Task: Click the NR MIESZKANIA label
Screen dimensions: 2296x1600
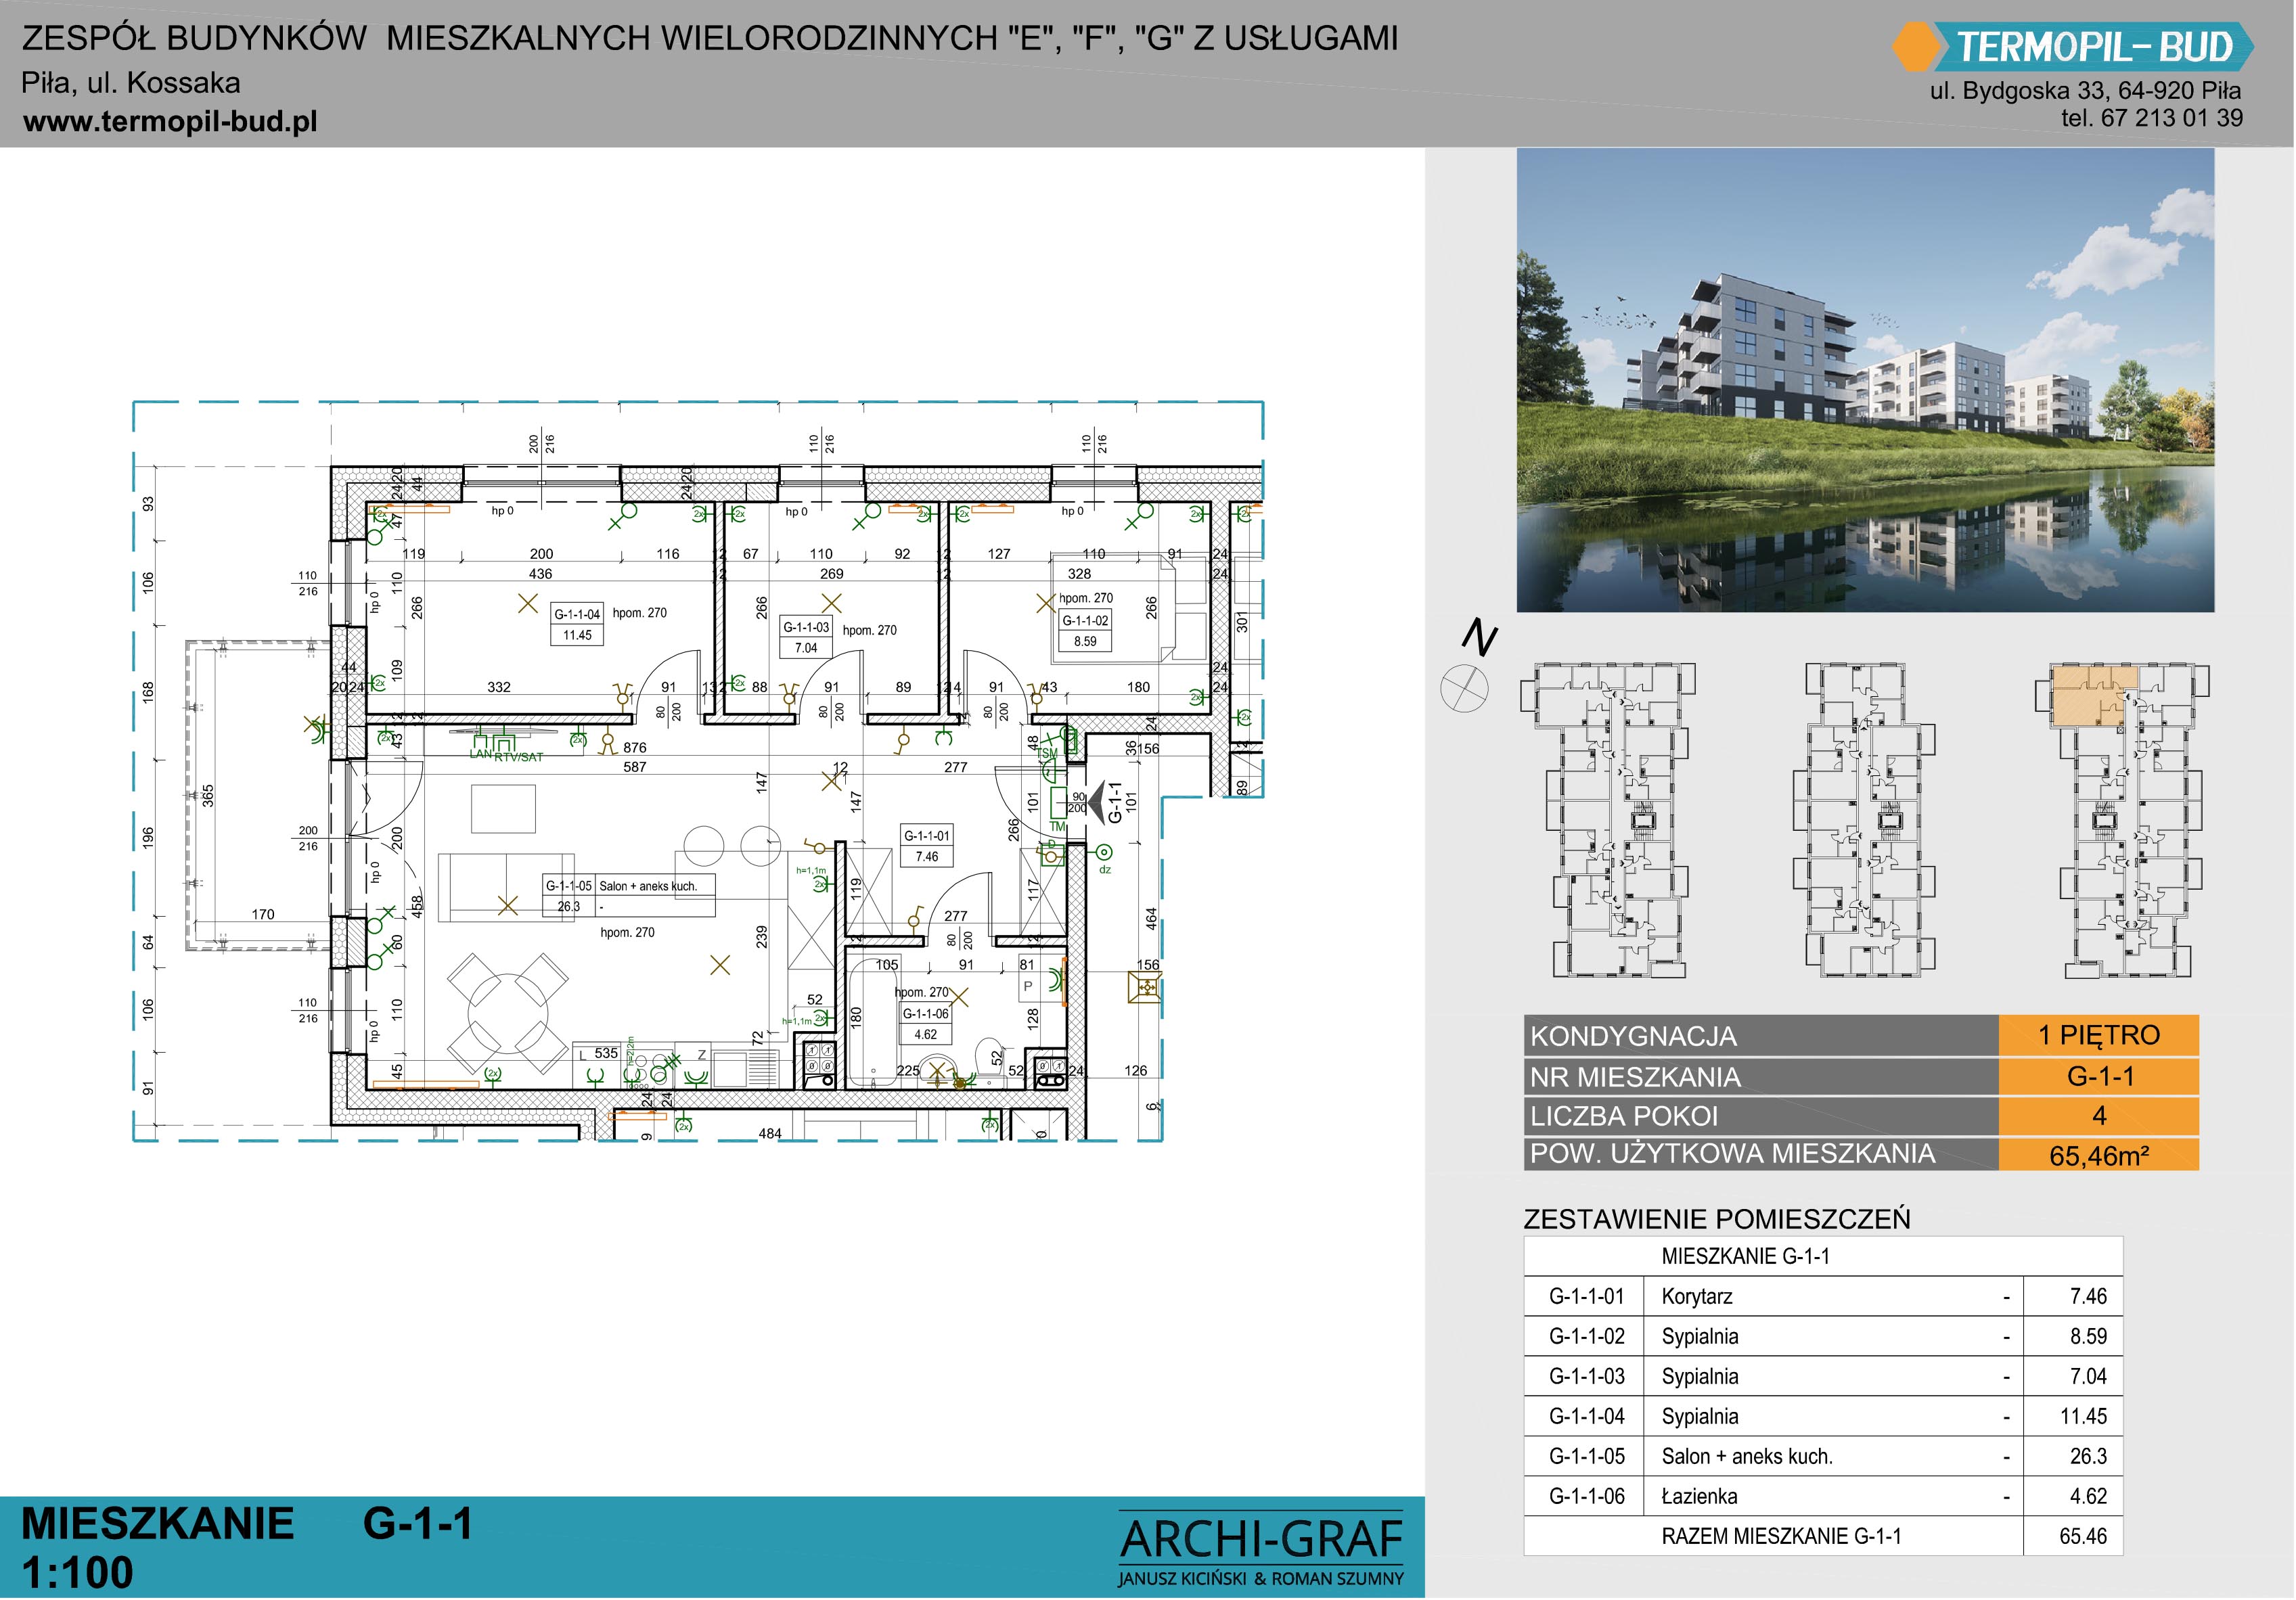Action: click(x=1636, y=1077)
